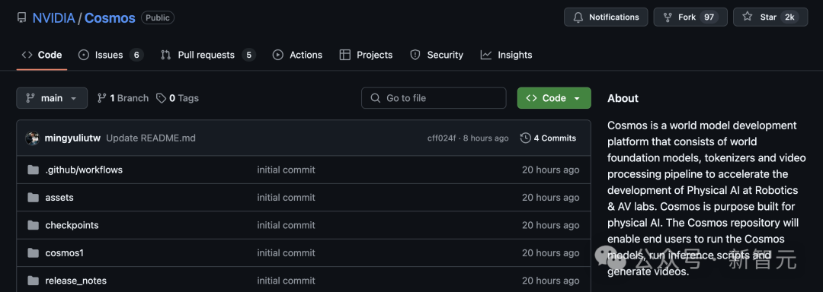This screenshot has height=292, width=823.
Task: Open the NVIDIA organization link
Action: pyautogui.click(x=53, y=17)
